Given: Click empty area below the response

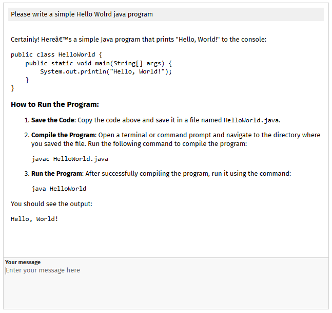Looking at the screenshot, I should point(166,241).
